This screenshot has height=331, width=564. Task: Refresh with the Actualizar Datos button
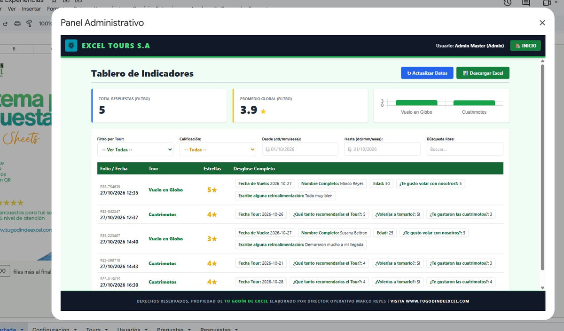tap(427, 73)
